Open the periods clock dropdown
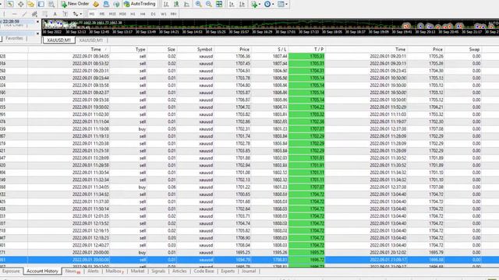 pyautogui.click(x=269, y=4)
